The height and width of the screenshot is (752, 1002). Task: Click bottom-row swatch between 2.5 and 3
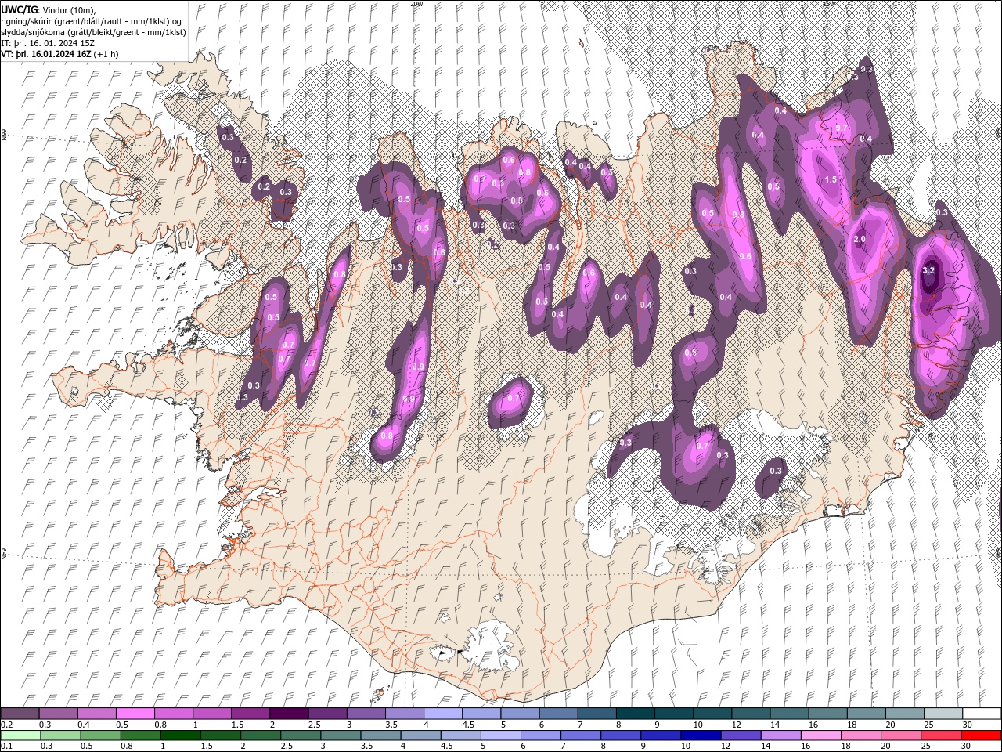[x=301, y=736]
